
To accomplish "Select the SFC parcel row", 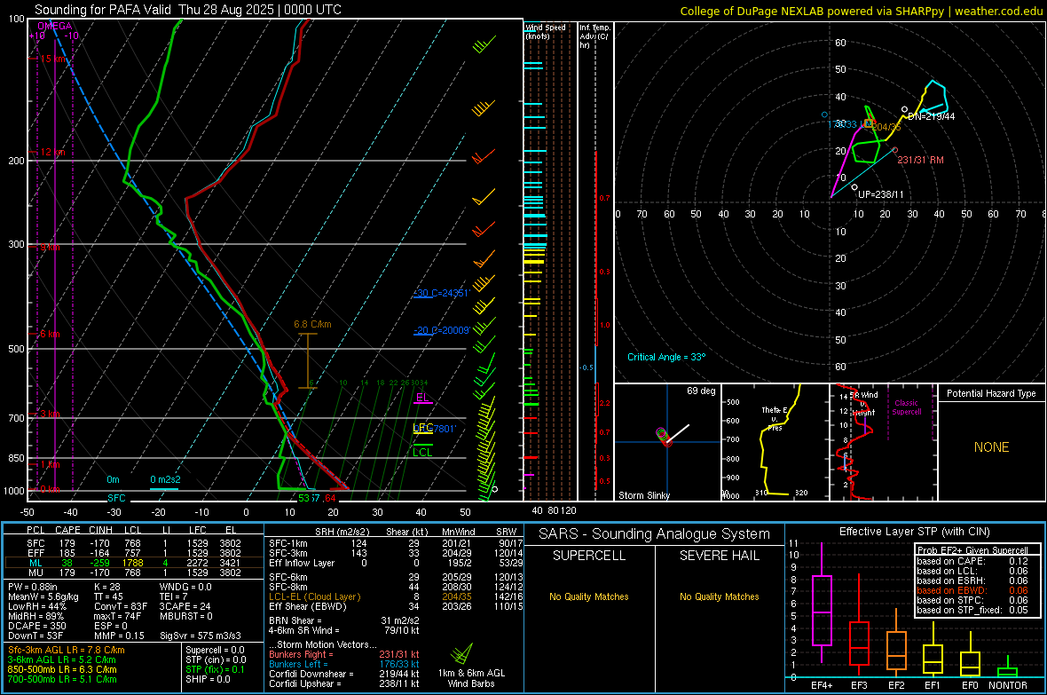I will tap(134, 543).
